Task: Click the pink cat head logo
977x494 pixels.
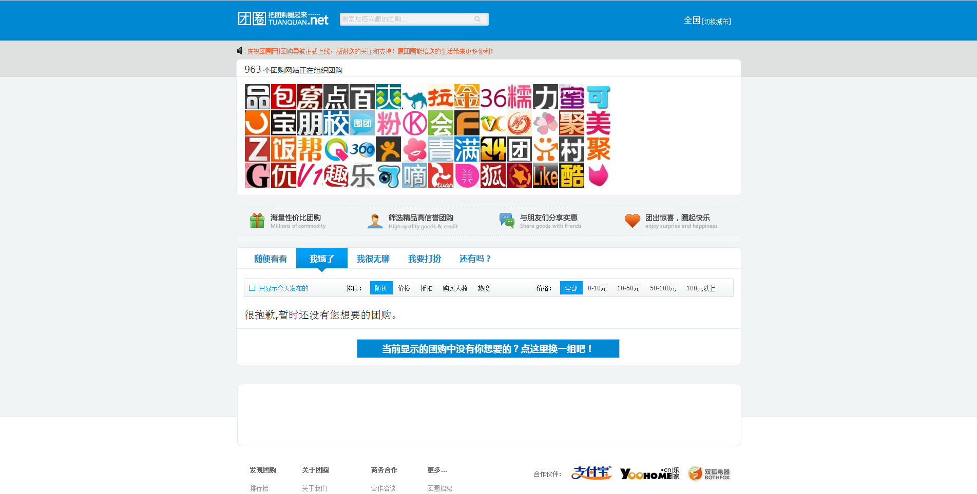Action: tap(598, 175)
